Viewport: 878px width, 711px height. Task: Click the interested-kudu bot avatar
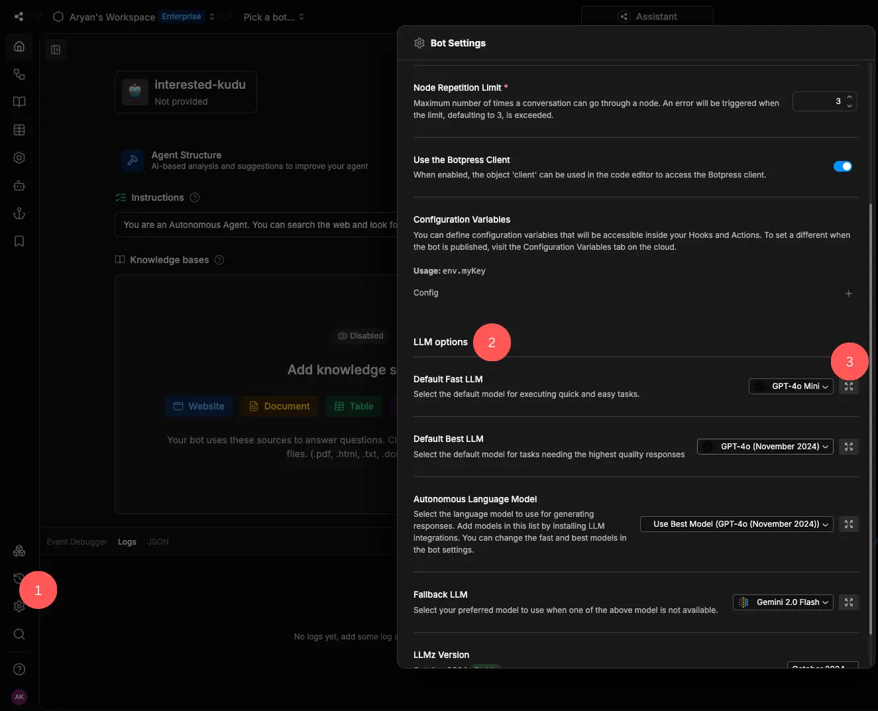135,92
